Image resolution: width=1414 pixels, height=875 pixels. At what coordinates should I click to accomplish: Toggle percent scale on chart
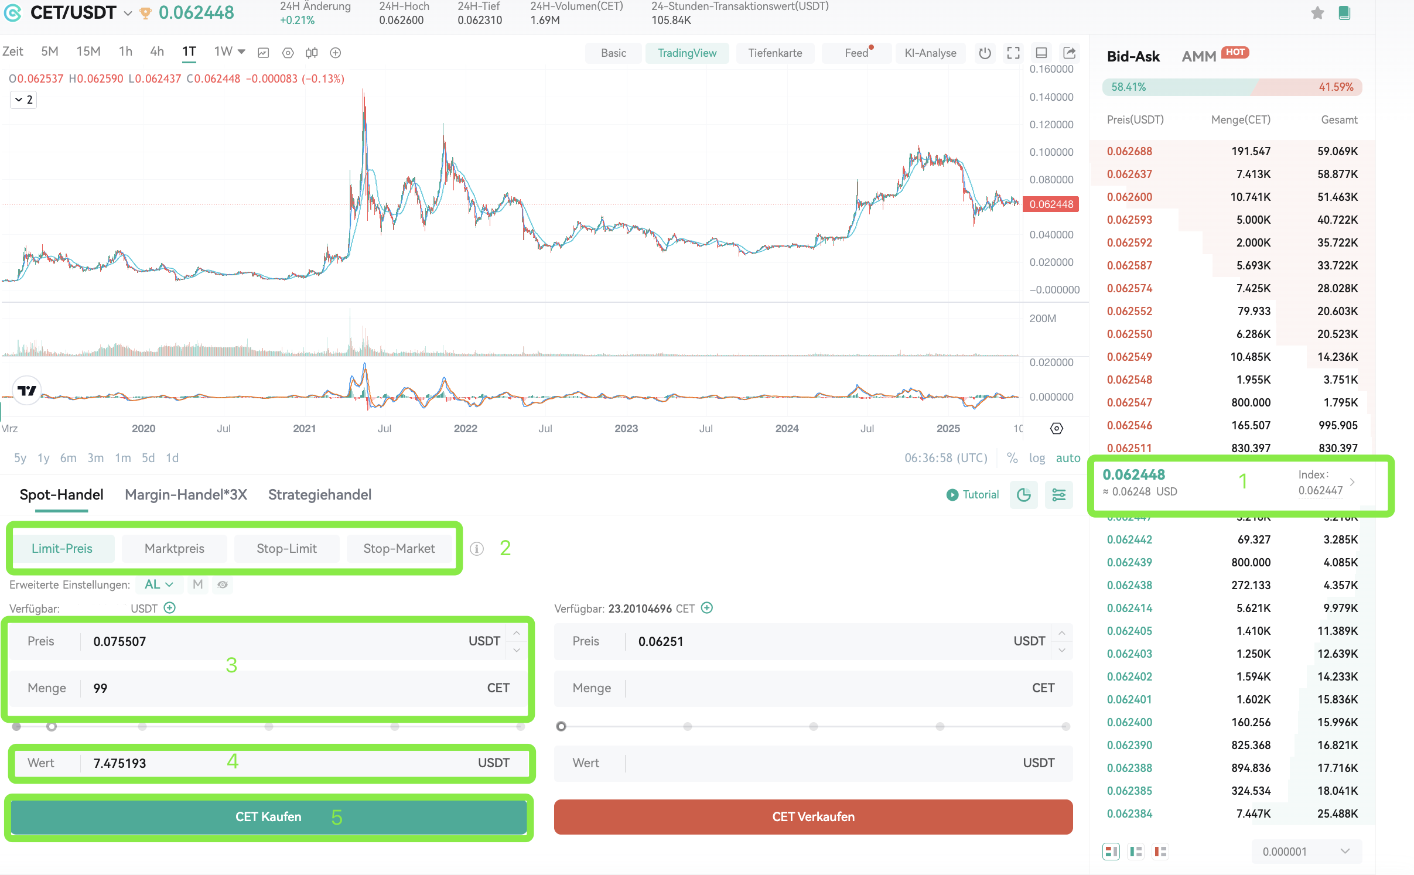1012,458
